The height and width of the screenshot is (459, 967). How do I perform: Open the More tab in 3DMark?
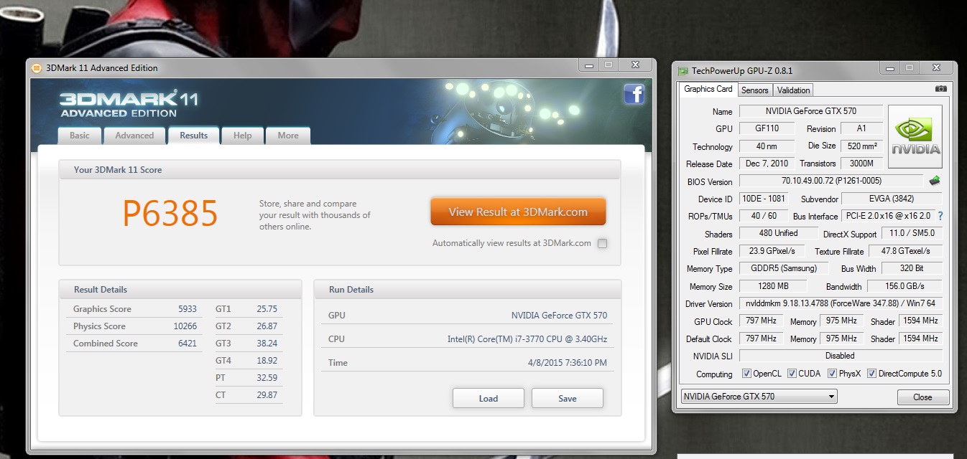click(x=288, y=136)
